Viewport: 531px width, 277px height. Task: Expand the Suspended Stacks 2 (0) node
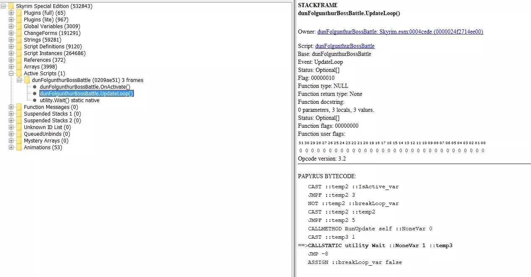coord(11,121)
